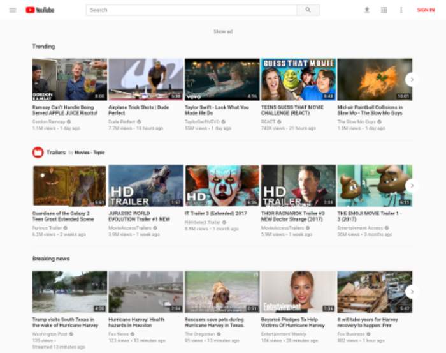Open title 'IT Trailer 3 (Extended) 2017'
This screenshot has width=446, height=353.
(216, 213)
